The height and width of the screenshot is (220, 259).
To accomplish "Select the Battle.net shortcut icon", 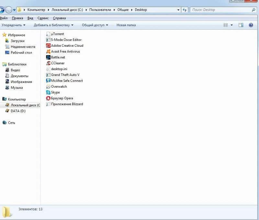I will pos(48,57).
